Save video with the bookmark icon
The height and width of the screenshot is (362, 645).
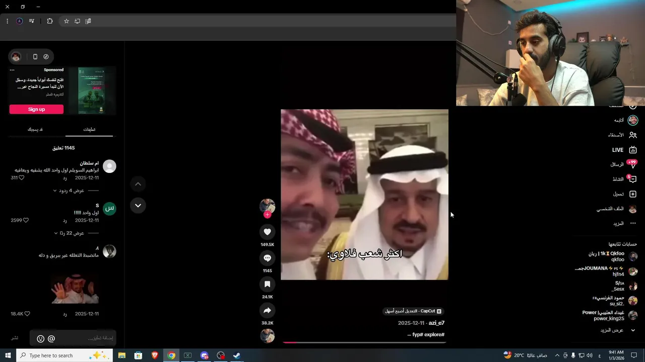click(x=267, y=284)
